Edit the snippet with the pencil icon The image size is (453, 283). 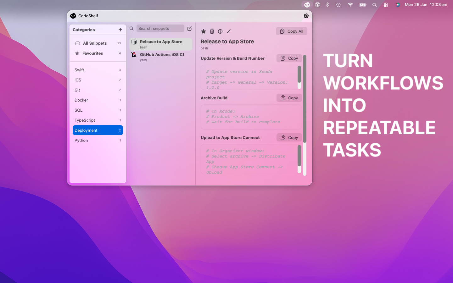tap(228, 31)
